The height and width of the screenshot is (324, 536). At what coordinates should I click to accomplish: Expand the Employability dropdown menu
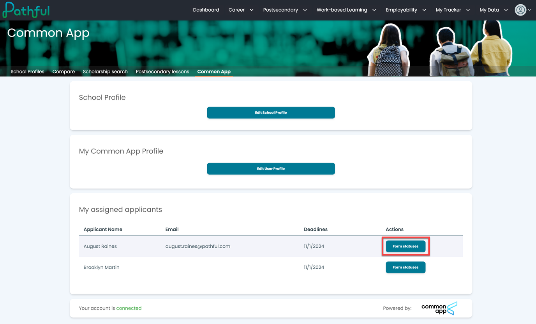pyautogui.click(x=406, y=10)
